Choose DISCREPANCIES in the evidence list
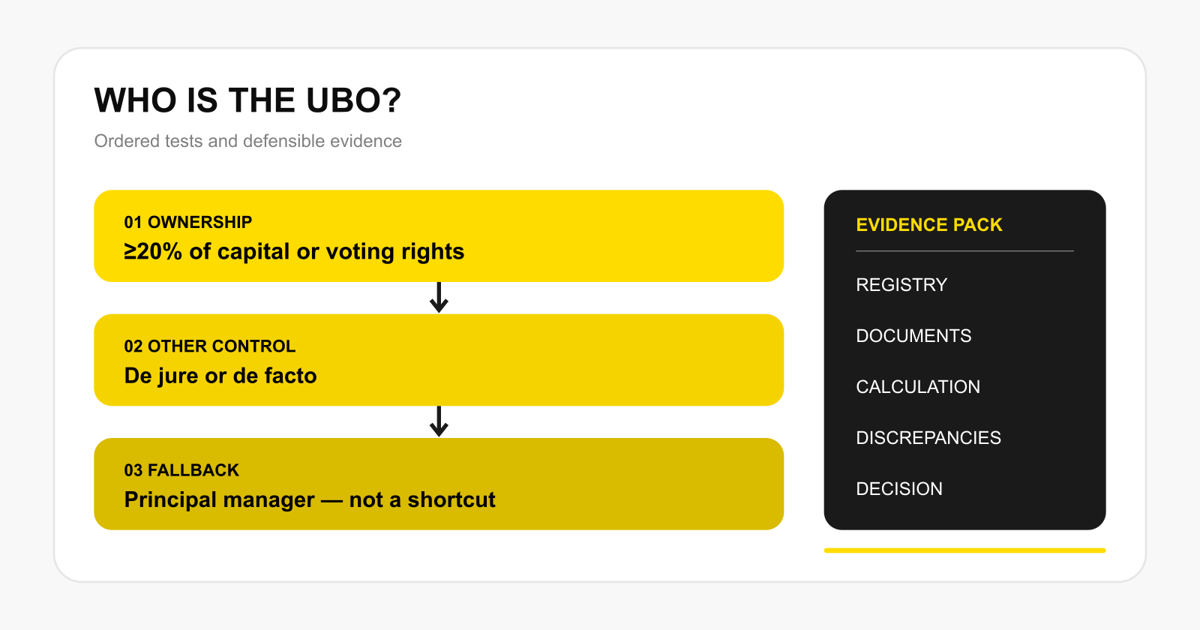The height and width of the screenshot is (630, 1200). (x=928, y=438)
